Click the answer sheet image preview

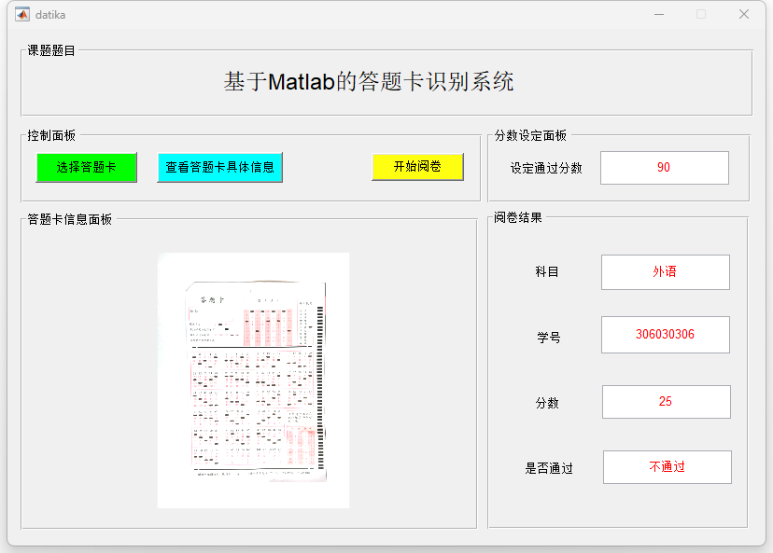coord(253,380)
